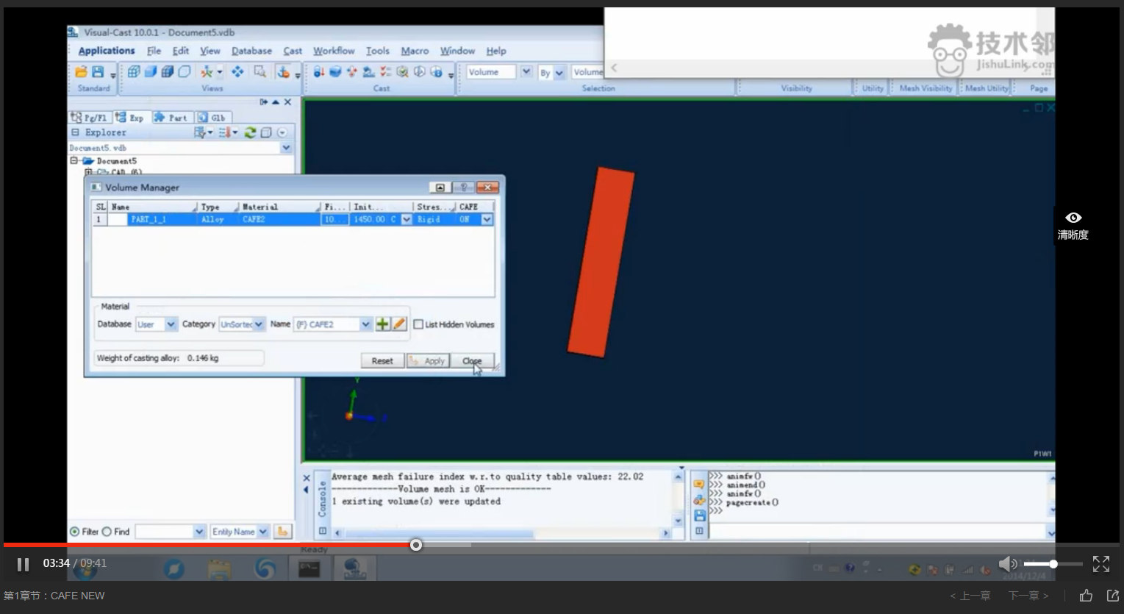This screenshot has width=1124, height=614.
Task: Click the help question mark in Volume Manager
Action: (463, 188)
